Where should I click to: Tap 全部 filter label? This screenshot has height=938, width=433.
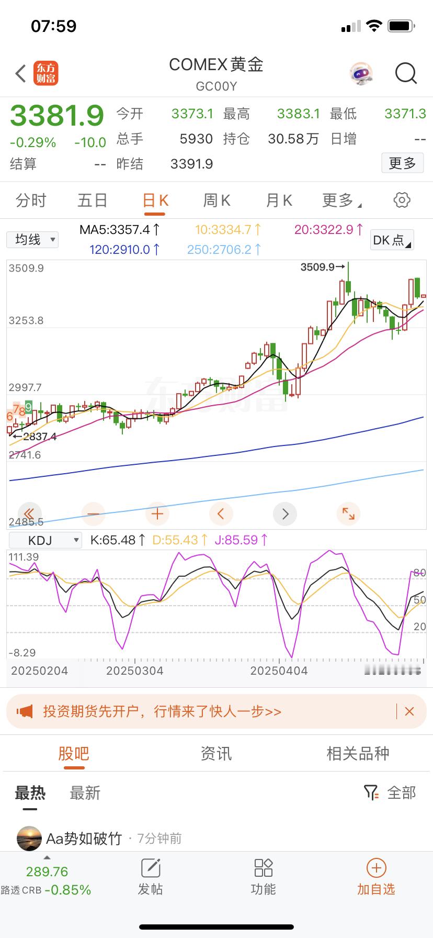(402, 793)
